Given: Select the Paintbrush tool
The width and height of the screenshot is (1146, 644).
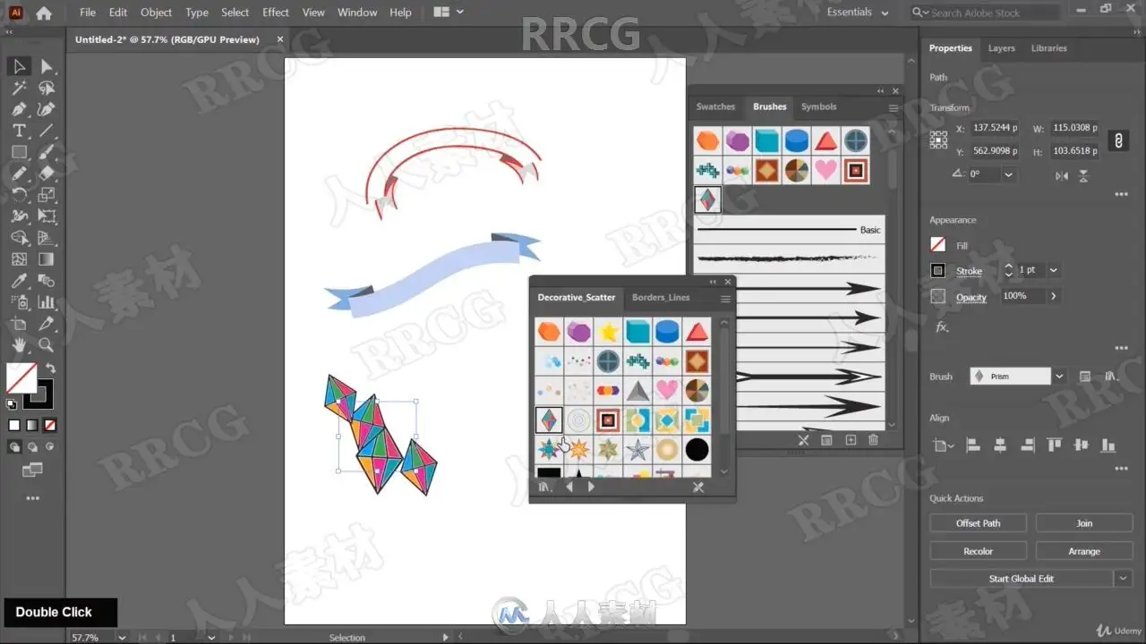Looking at the screenshot, I should tap(47, 152).
